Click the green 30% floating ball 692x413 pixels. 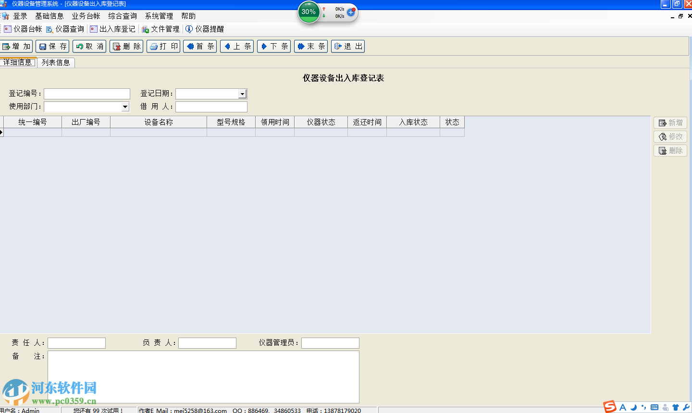(x=309, y=12)
